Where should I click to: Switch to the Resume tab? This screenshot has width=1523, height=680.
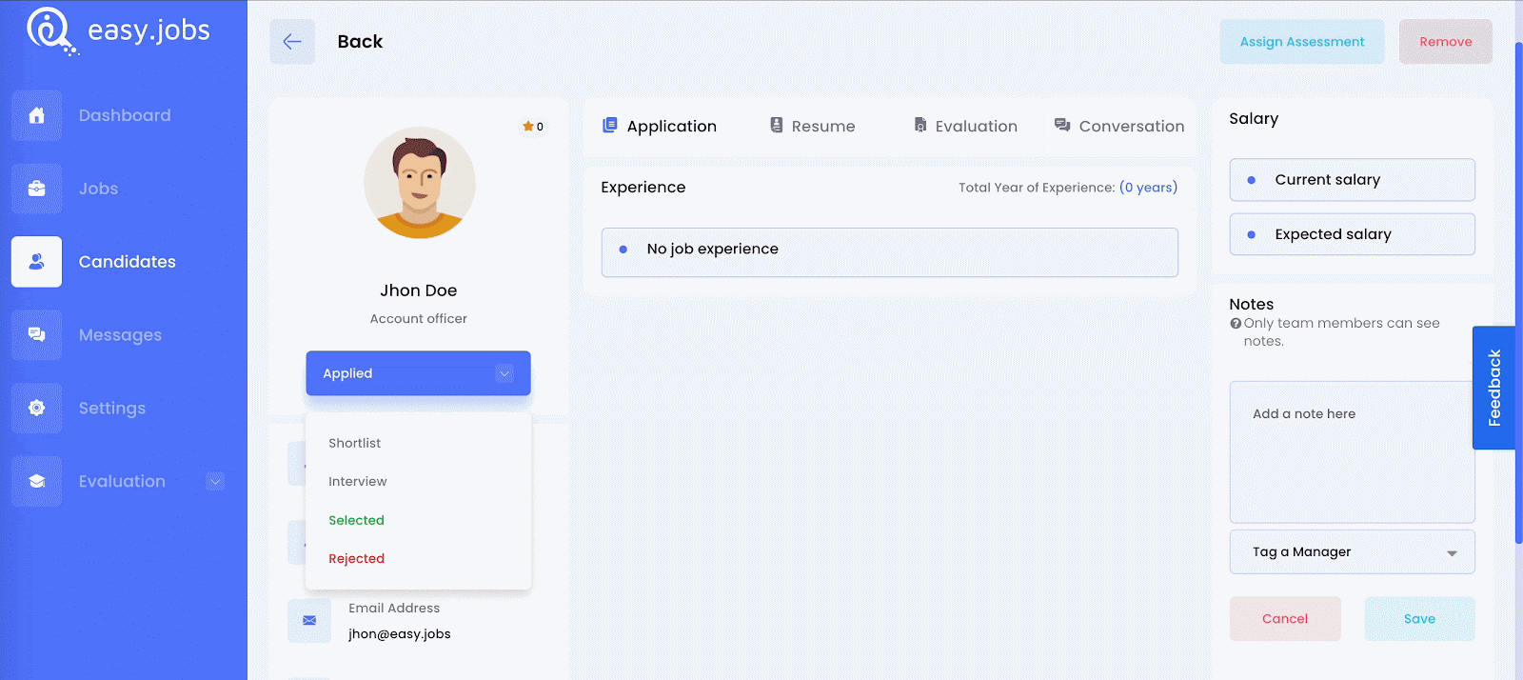[x=813, y=126]
